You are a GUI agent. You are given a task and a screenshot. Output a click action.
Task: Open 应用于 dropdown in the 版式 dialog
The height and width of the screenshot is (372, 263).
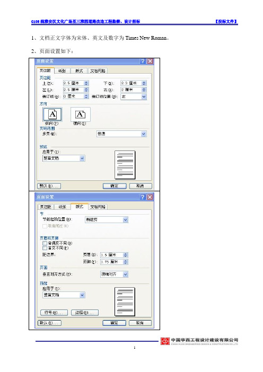tap(64, 295)
